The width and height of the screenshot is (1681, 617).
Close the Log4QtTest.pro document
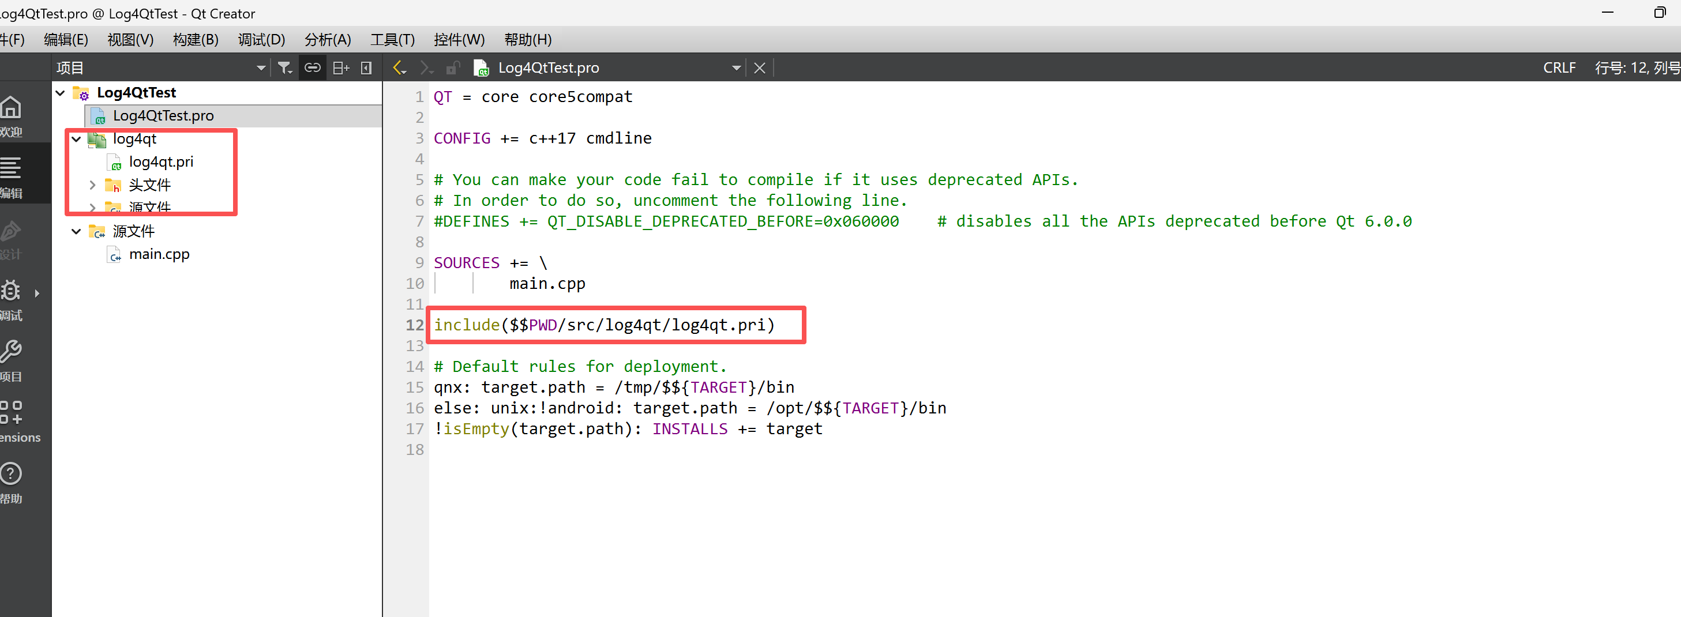click(760, 68)
